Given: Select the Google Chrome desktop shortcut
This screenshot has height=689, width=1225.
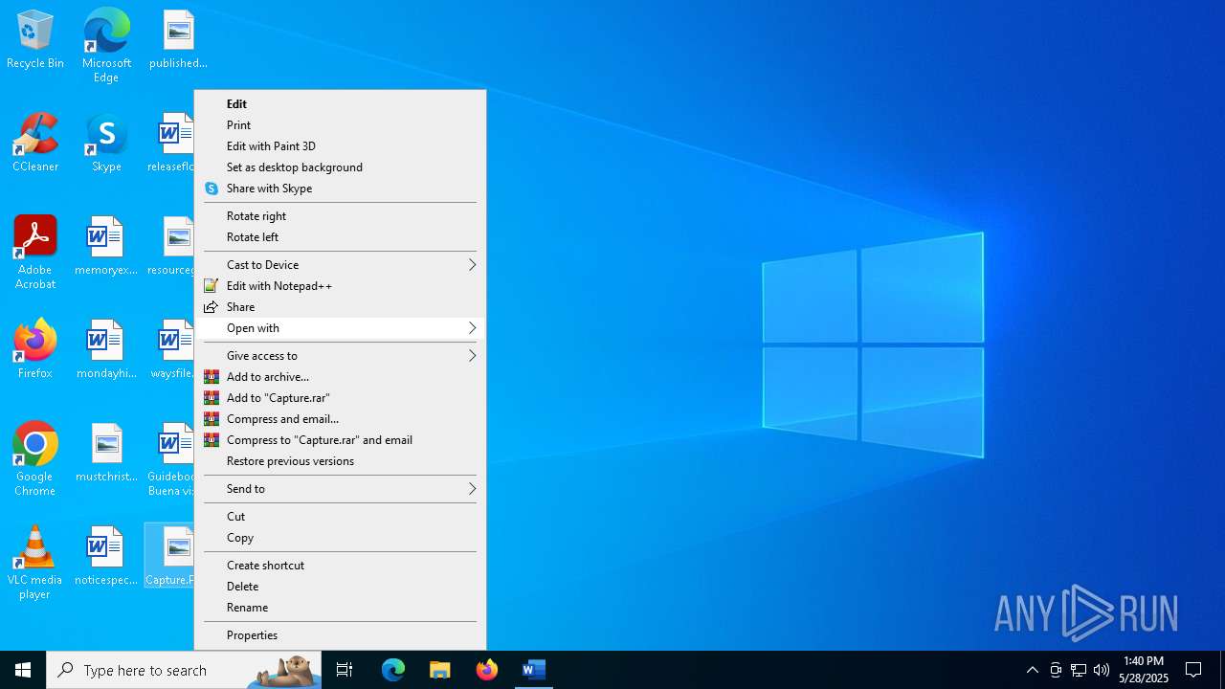Looking at the screenshot, I should point(35,459).
